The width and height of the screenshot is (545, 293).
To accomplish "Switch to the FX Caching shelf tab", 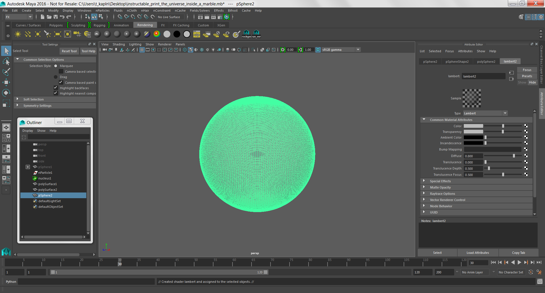I will [x=181, y=25].
